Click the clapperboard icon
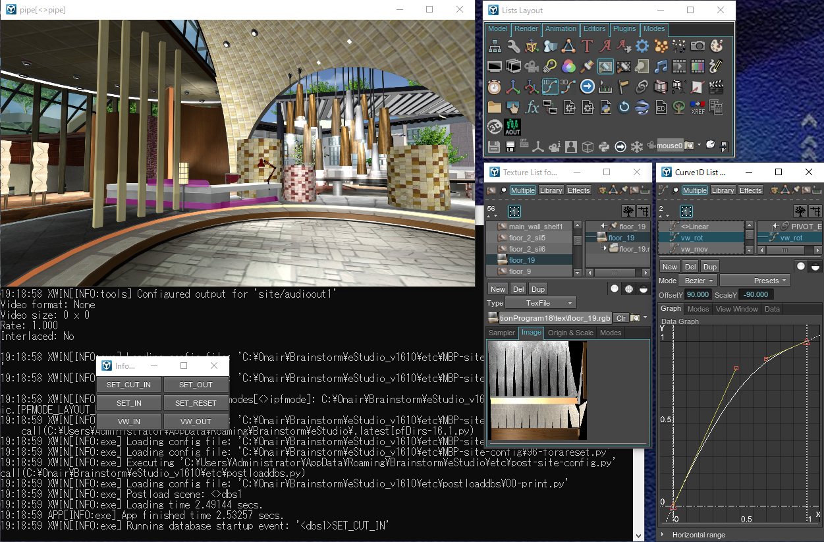Image resolution: width=824 pixels, height=542 pixels. click(716, 86)
